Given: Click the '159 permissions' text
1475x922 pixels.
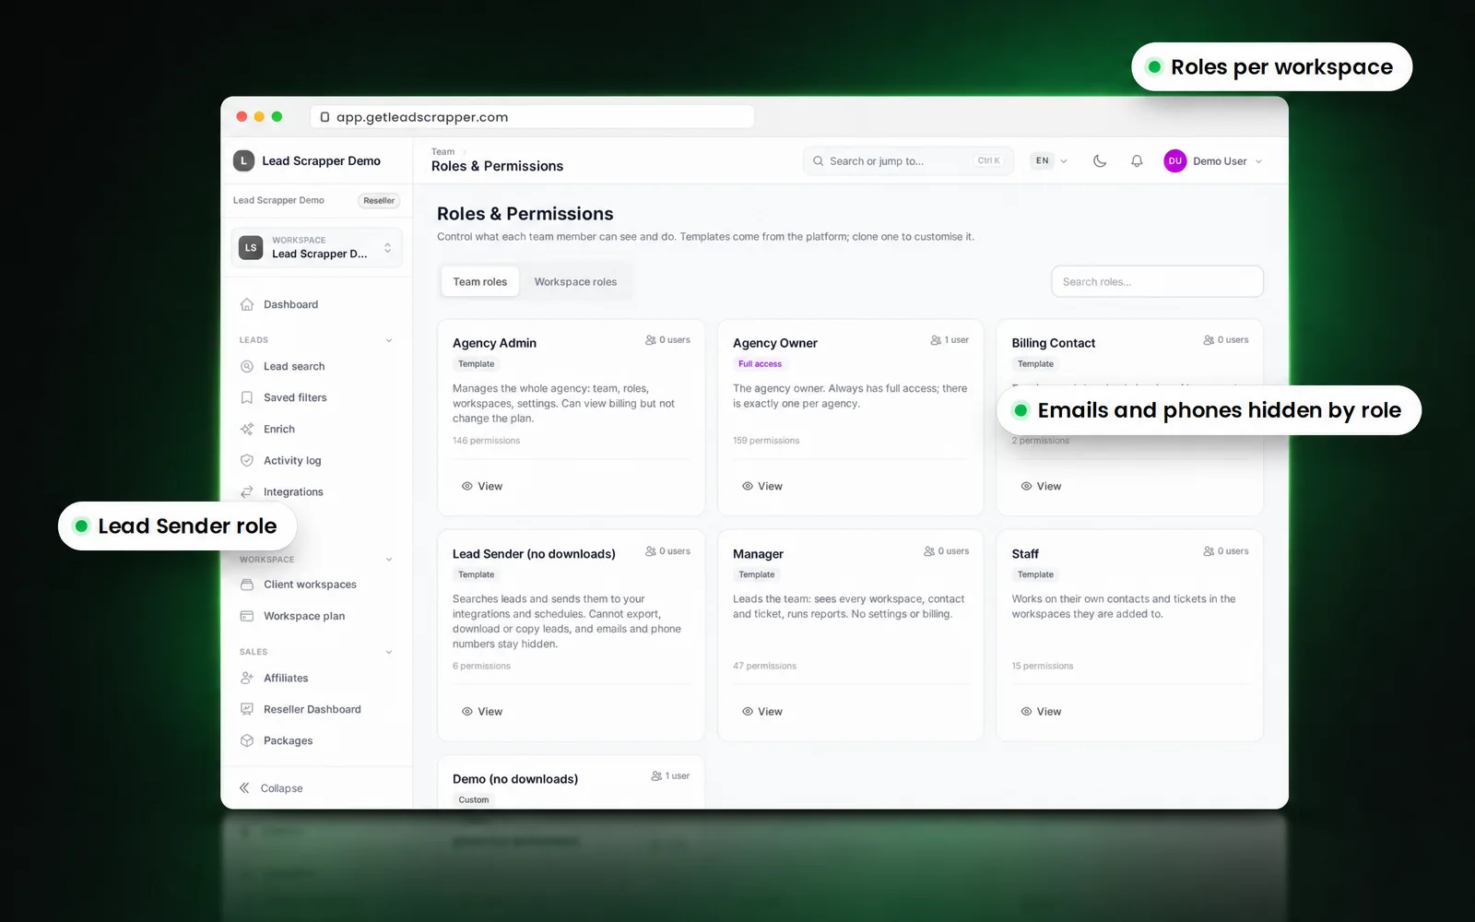Looking at the screenshot, I should pyautogui.click(x=766, y=441).
